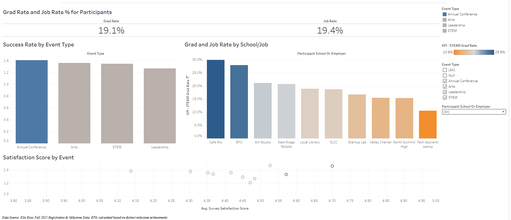Uncheck Arts in the Event Type filter
511x220 pixels.
[445, 86]
